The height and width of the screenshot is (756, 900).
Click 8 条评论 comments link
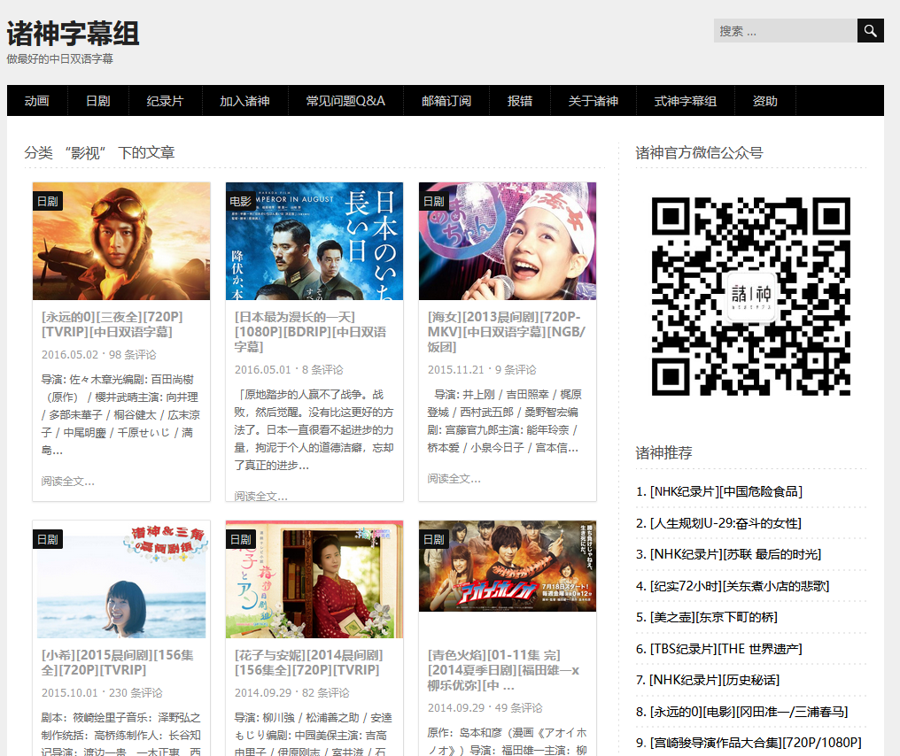(x=322, y=369)
